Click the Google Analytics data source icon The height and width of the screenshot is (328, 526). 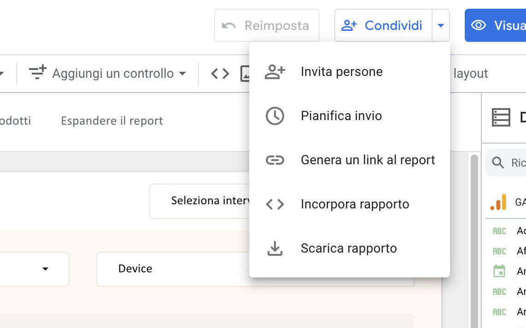(x=498, y=202)
